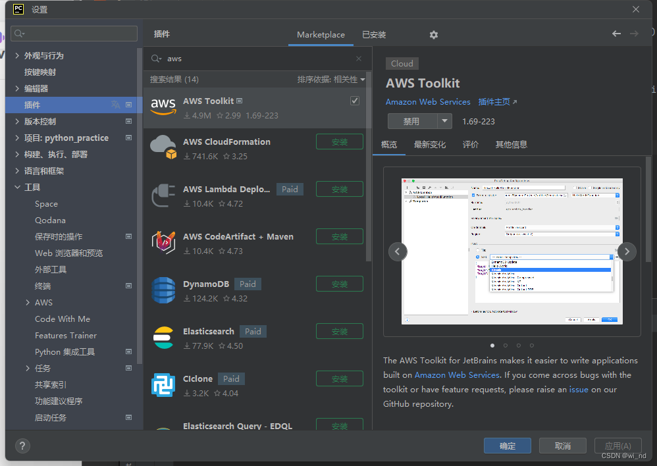Expand the 版本控制 tree node
Viewport: 657px width, 466px height.
(17, 122)
